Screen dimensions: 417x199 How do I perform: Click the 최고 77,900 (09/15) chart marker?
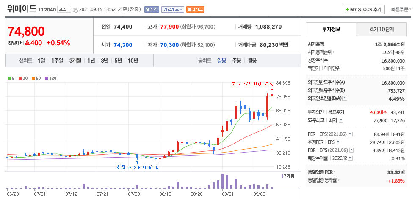(253, 84)
